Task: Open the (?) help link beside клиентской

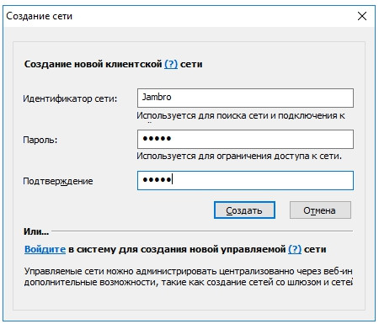Action: click(171, 64)
